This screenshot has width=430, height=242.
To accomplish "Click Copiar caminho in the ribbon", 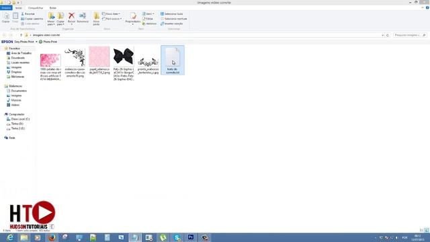I will (x=32, y=19).
